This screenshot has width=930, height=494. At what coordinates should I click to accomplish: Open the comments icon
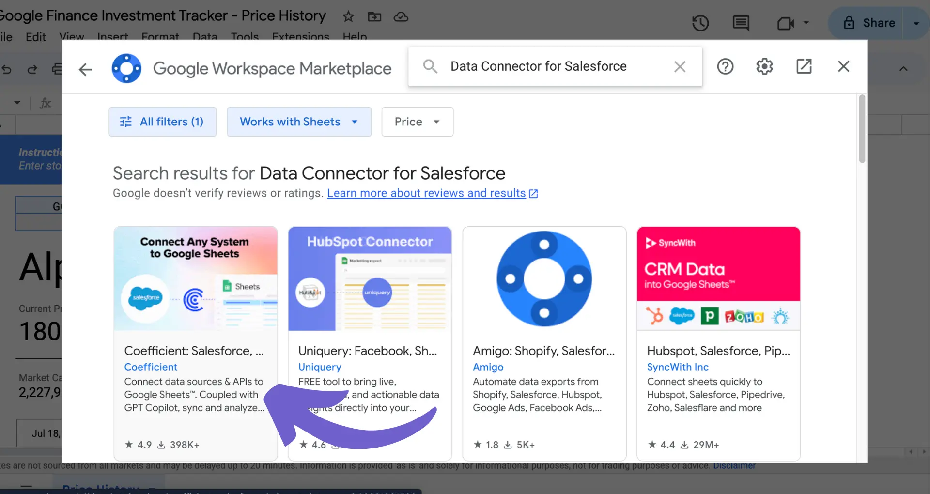pos(741,23)
